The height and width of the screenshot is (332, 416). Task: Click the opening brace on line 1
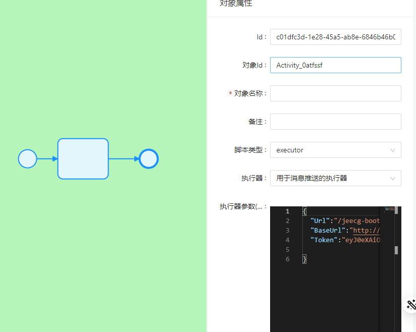tap(304, 211)
